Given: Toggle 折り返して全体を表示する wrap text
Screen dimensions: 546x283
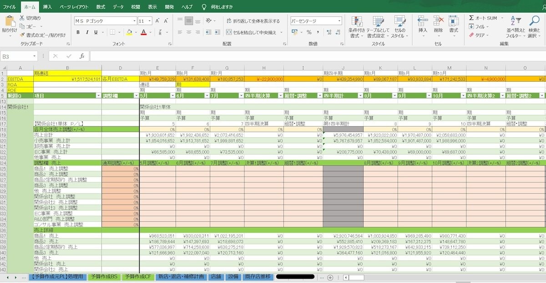Looking at the screenshot, I should (x=253, y=21).
